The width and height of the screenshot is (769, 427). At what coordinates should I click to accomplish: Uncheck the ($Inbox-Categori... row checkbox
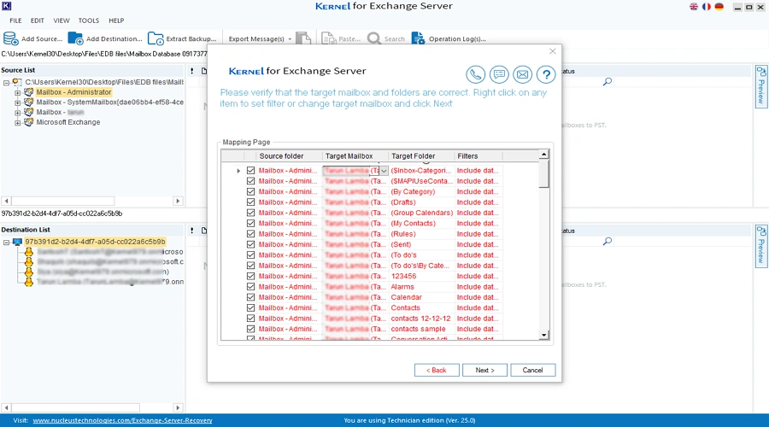250,171
